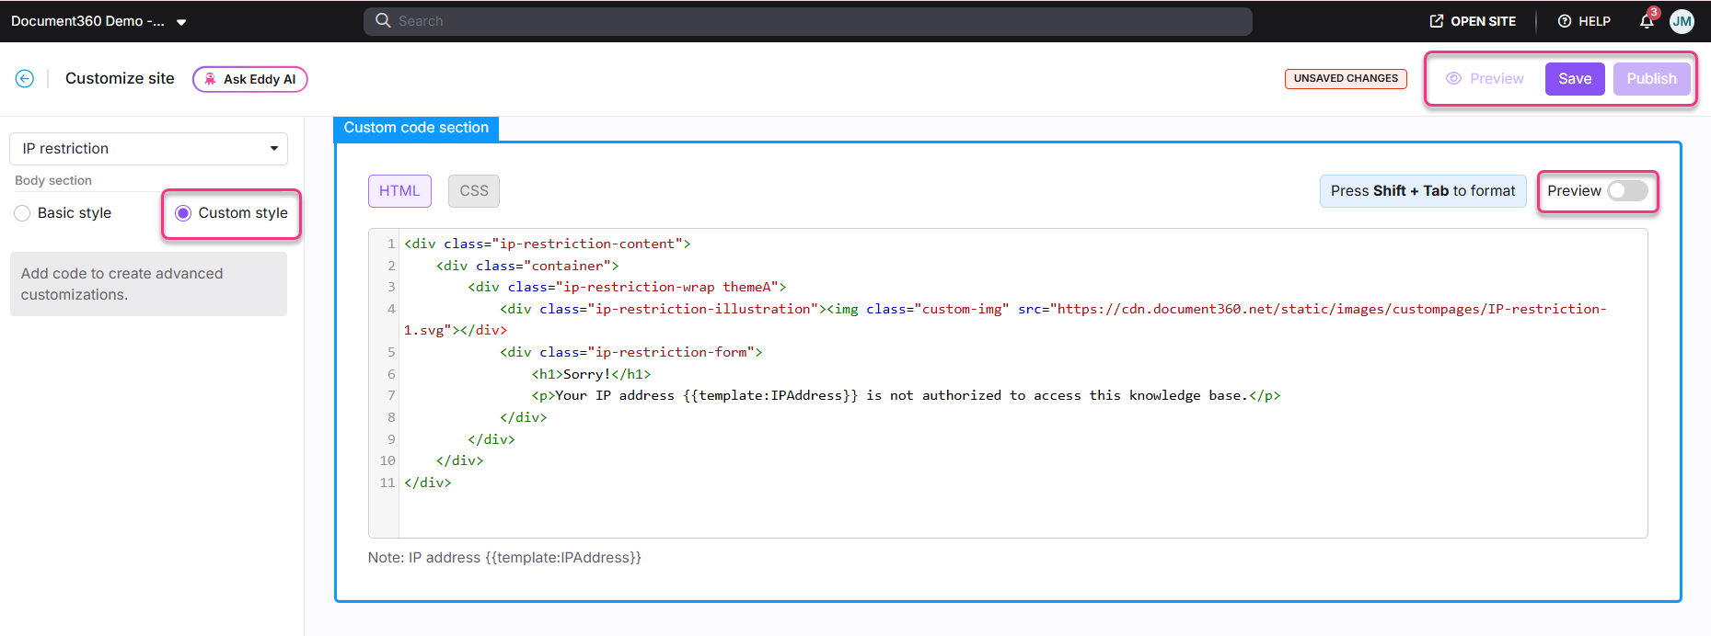Viewport: 1711px width, 636px height.
Task: Select the Custom style radio button
Action: coord(183,213)
